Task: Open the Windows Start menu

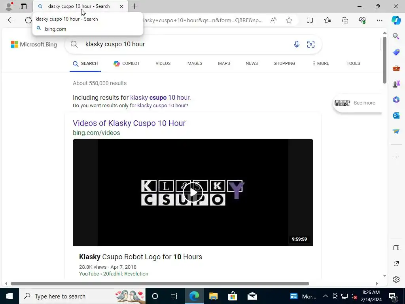Action: tap(9, 296)
